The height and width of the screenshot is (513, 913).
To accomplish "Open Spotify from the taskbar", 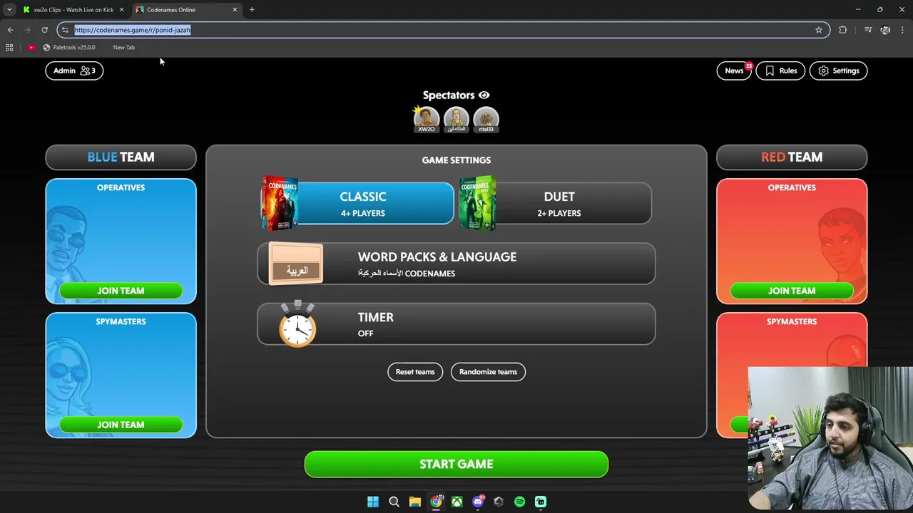I will (x=519, y=502).
